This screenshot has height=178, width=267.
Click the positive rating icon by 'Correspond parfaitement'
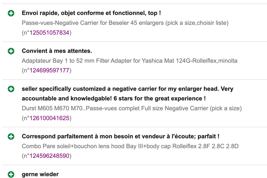point(11,136)
